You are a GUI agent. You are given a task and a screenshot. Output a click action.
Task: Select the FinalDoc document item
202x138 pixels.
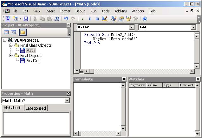pyautogui.click(x=33, y=60)
